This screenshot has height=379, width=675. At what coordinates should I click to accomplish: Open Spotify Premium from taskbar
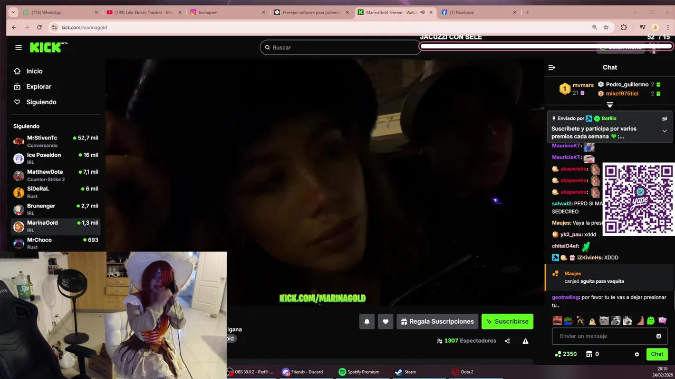point(359,372)
